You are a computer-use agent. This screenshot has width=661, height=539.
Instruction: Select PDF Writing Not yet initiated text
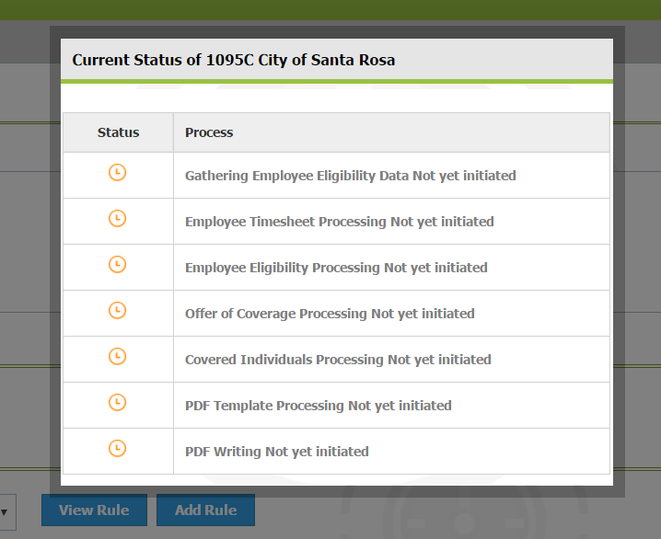click(x=277, y=451)
